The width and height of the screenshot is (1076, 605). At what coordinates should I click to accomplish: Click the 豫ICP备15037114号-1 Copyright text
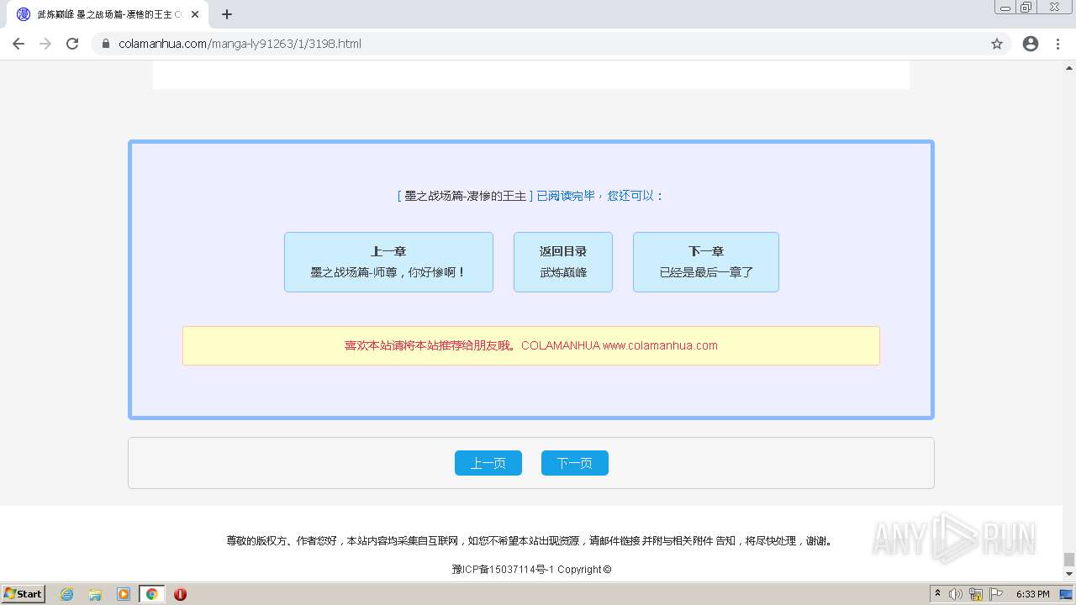531,569
